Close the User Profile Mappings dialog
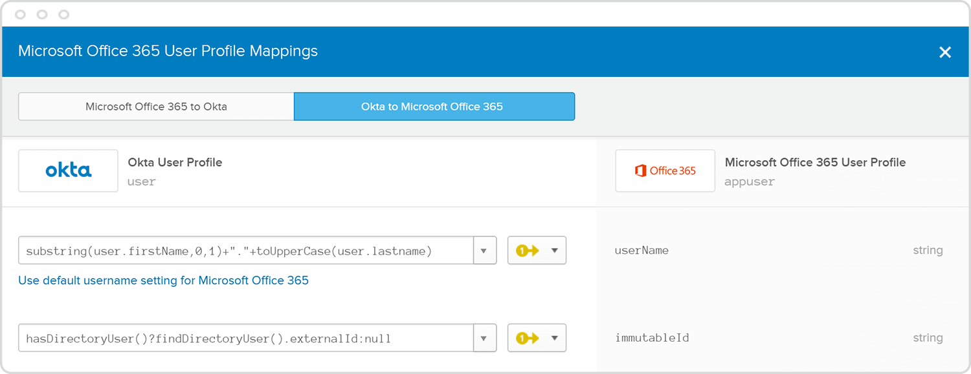This screenshot has width=971, height=374. click(945, 52)
